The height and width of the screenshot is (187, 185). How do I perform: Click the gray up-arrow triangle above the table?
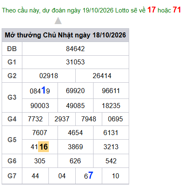pos(58,21)
